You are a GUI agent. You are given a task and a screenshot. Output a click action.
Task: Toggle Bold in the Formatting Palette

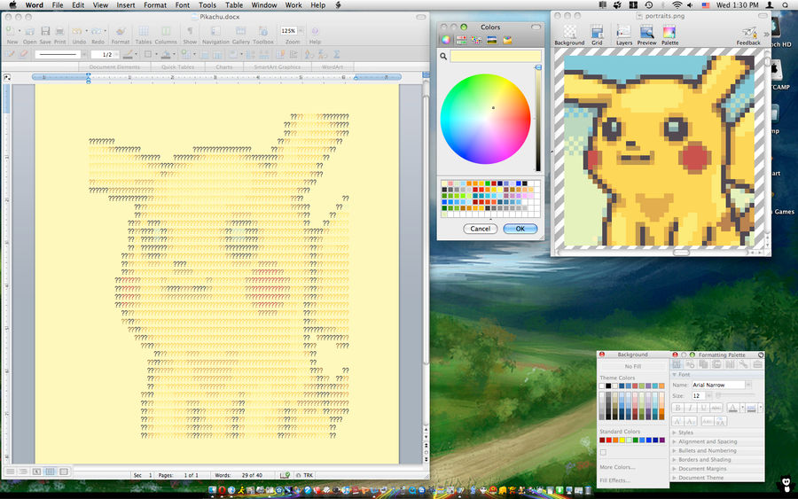pos(677,408)
